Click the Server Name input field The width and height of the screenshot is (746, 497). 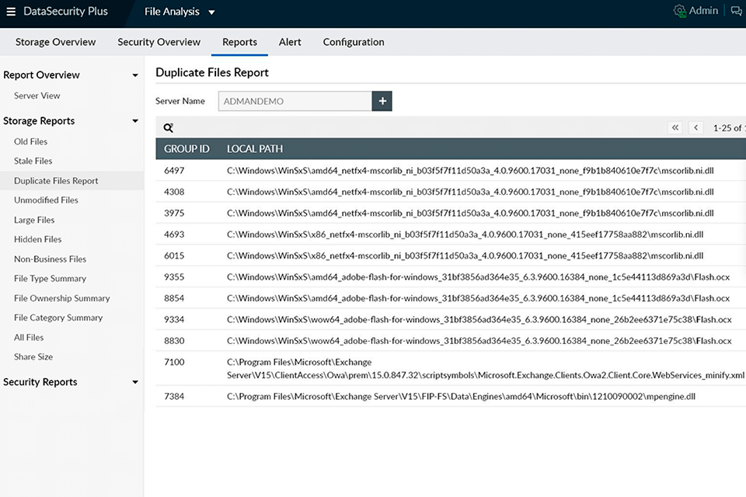[295, 101]
